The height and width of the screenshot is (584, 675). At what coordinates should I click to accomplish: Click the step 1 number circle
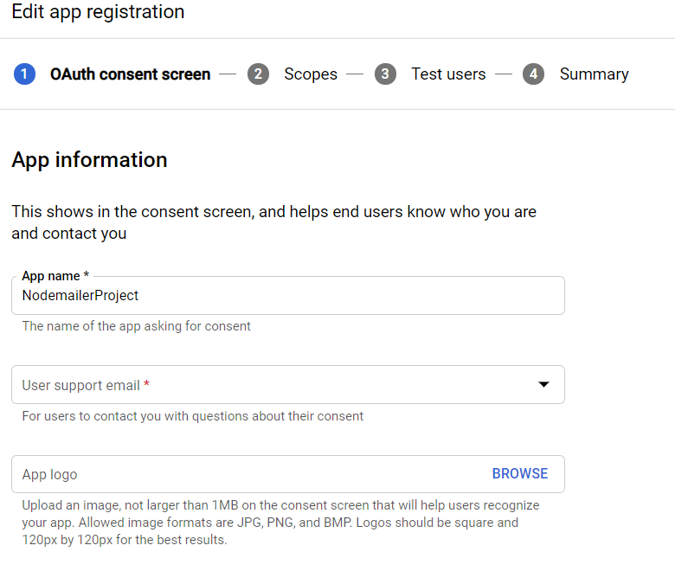[24, 74]
